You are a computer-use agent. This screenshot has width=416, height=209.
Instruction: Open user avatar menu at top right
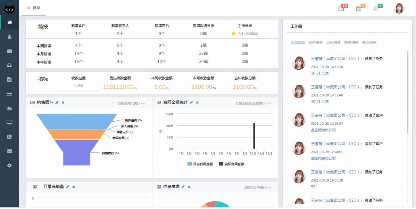click(399, 8)
